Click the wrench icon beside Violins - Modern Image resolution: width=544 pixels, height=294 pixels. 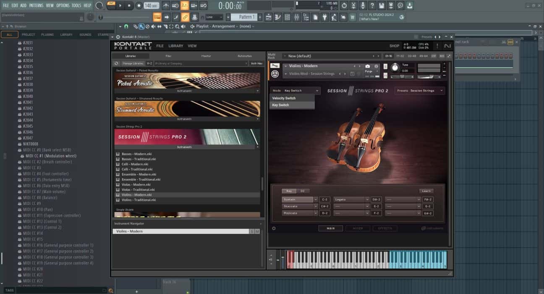tap(275, 66)
